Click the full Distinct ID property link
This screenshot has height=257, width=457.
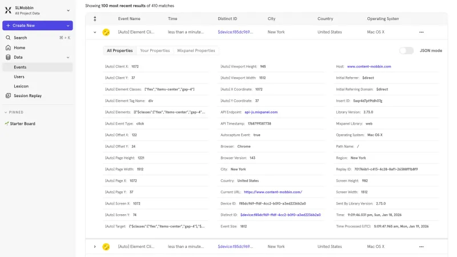(x=280, y=215)
